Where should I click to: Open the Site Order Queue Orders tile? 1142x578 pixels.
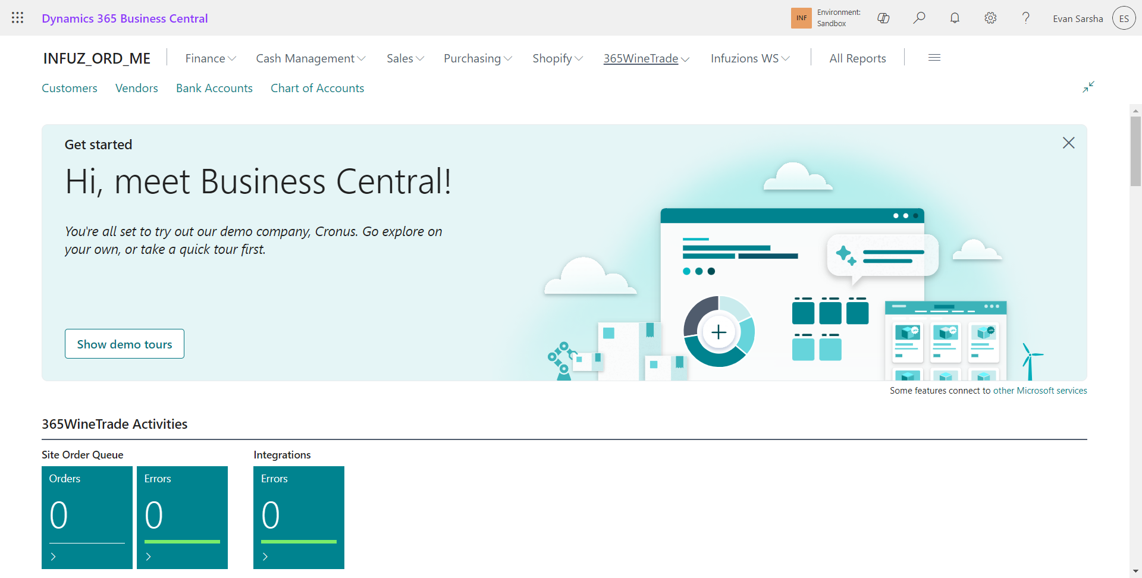87,517
